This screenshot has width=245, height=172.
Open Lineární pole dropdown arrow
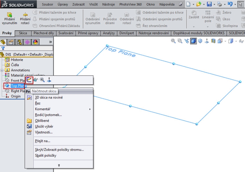click(x=208, y=27)
